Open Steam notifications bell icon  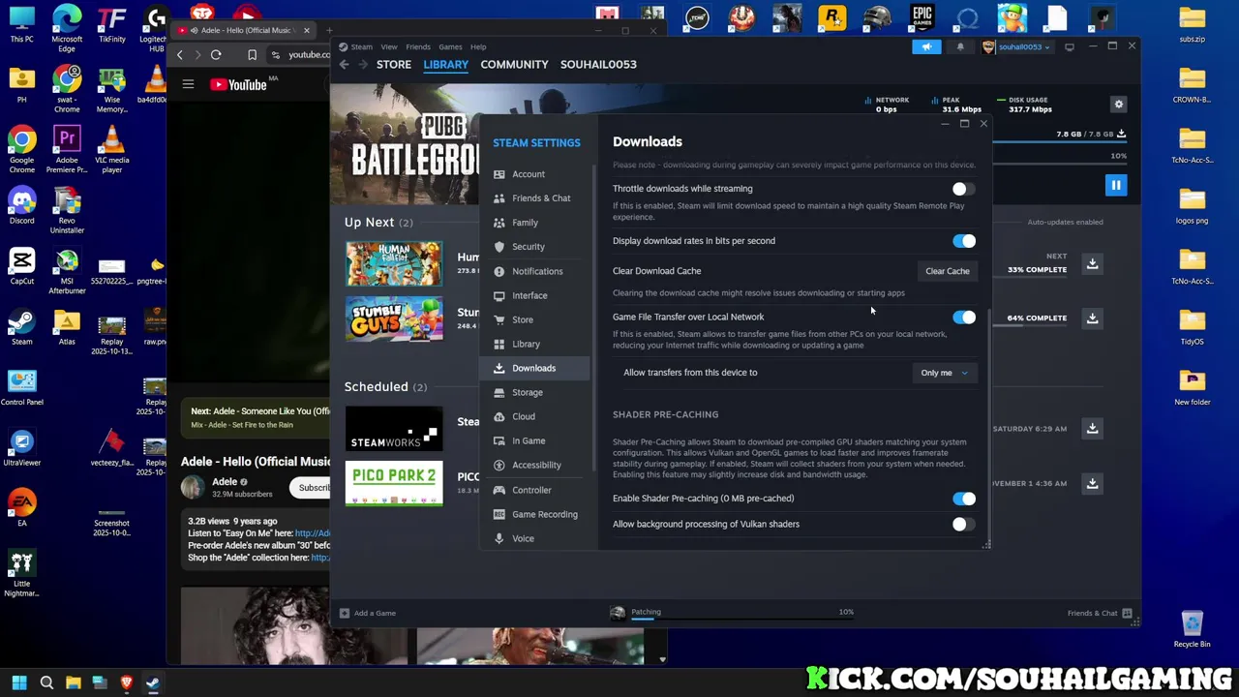[x=960, y=46]
